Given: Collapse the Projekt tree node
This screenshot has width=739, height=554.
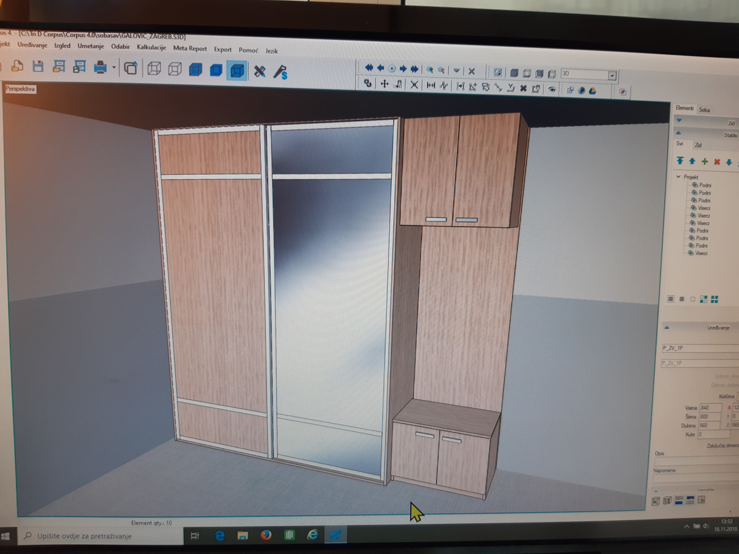Looking at the screenshot, I should 679,177.
